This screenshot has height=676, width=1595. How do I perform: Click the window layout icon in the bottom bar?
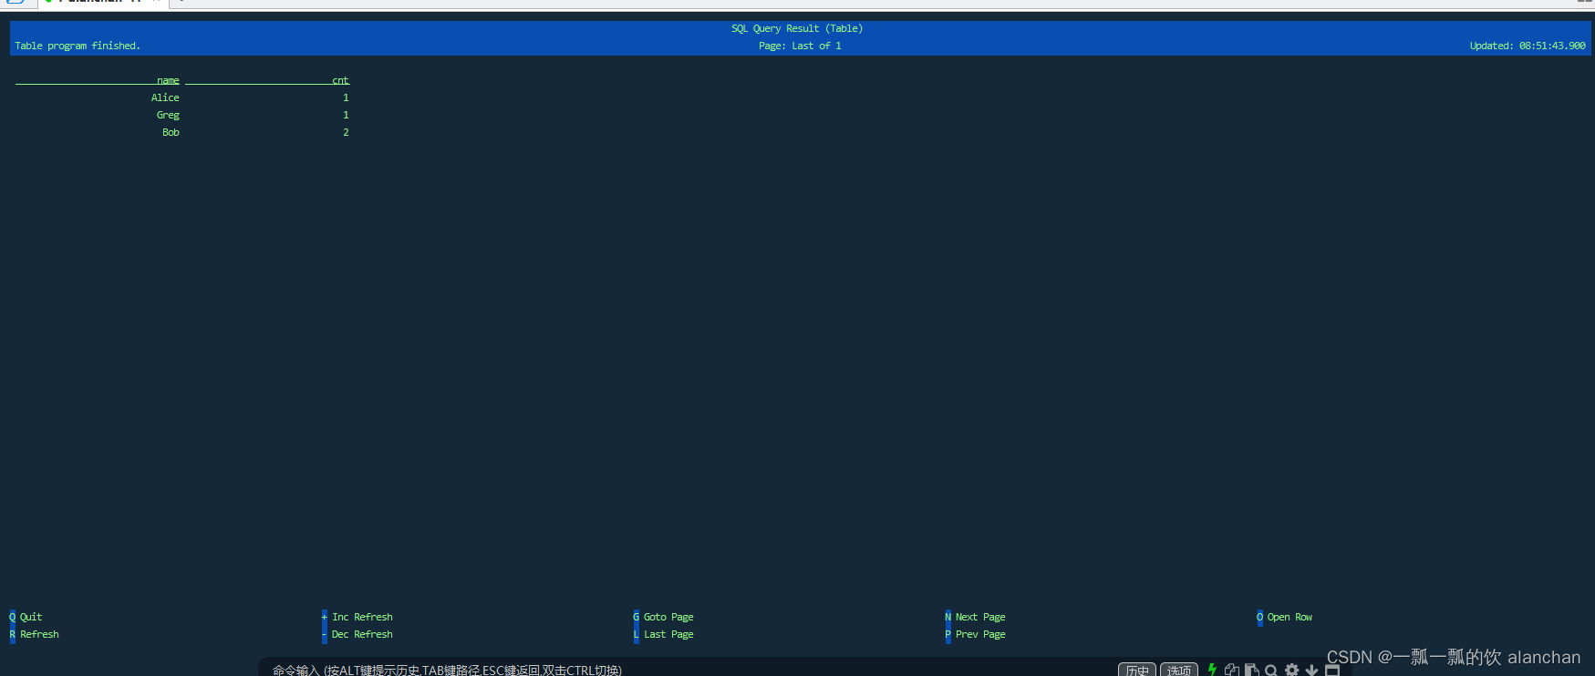(x=1332, y=671)
